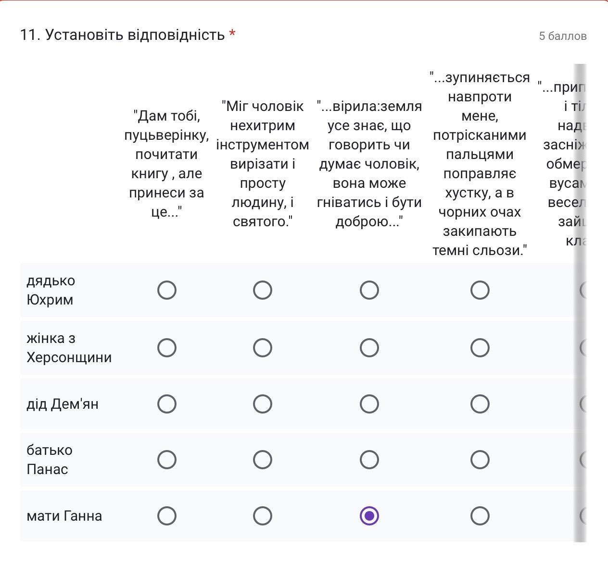The height and width of the screenshot is (561, 608).
Task: Choose жінка з Херсонщини for "вірила: земля усе знає"
Action: [x=369, y=348]
